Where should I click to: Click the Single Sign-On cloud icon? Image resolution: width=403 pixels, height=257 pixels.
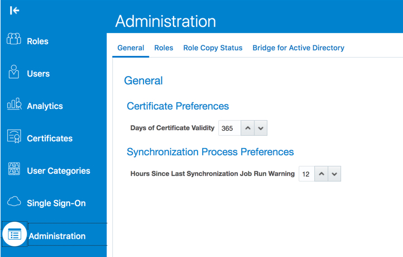tap(14, 202)
